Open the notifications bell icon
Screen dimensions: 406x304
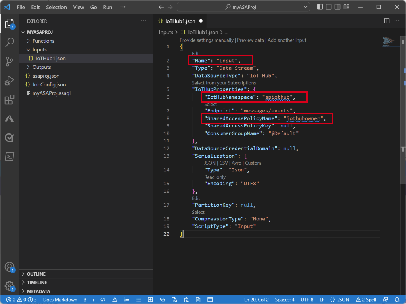397,300
